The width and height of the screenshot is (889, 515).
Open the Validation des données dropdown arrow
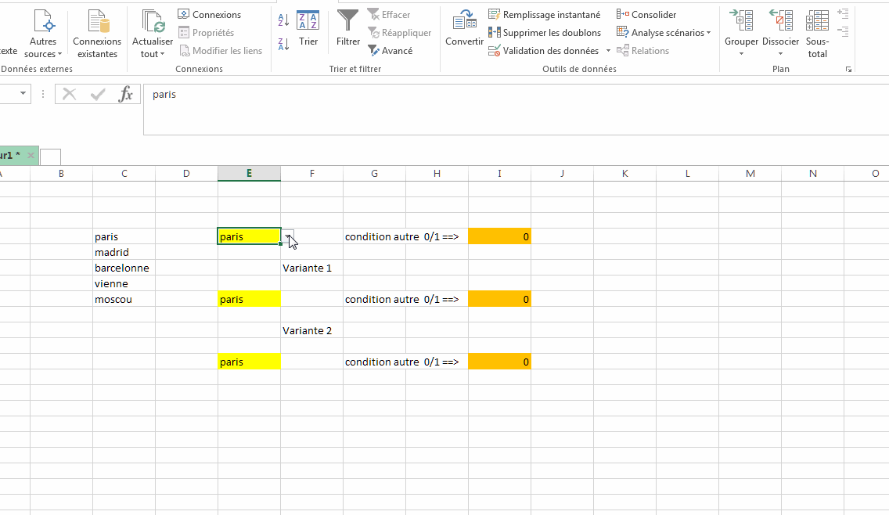point(608,51)
